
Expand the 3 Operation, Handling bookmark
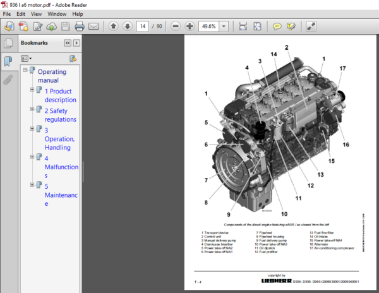[32, 129]
